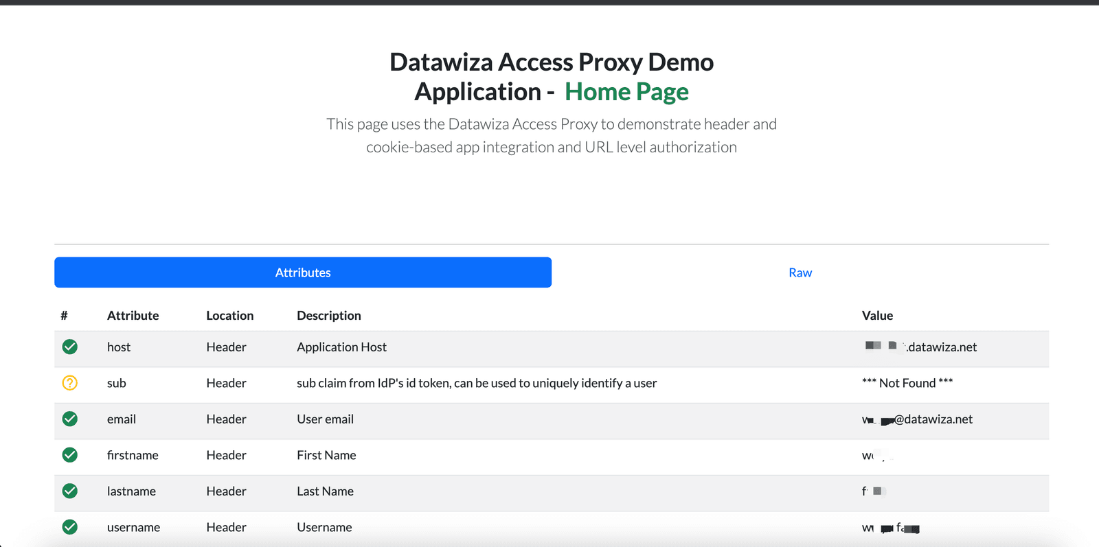Click the sub claim description text
This screenshot has height=547, width=1099.
pos(477,383)
